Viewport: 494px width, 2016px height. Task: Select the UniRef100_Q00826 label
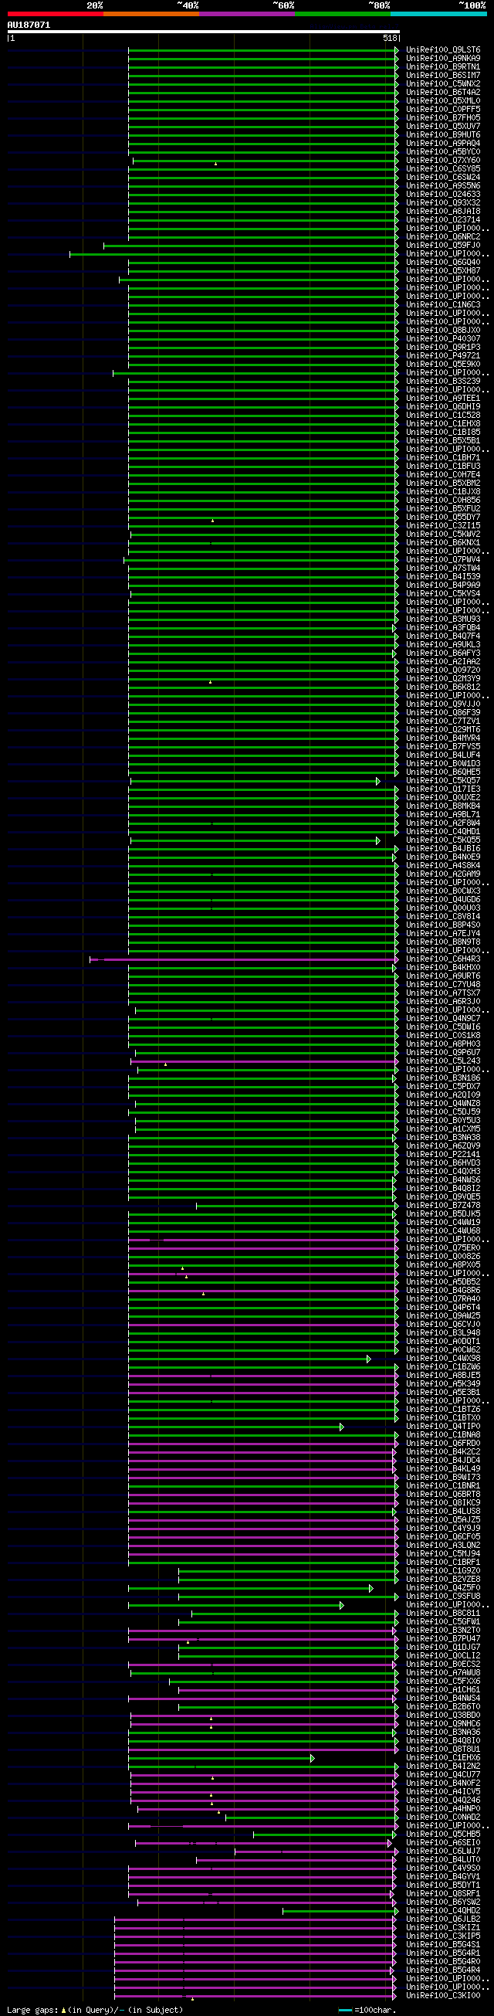click(x=443, y=1257)
